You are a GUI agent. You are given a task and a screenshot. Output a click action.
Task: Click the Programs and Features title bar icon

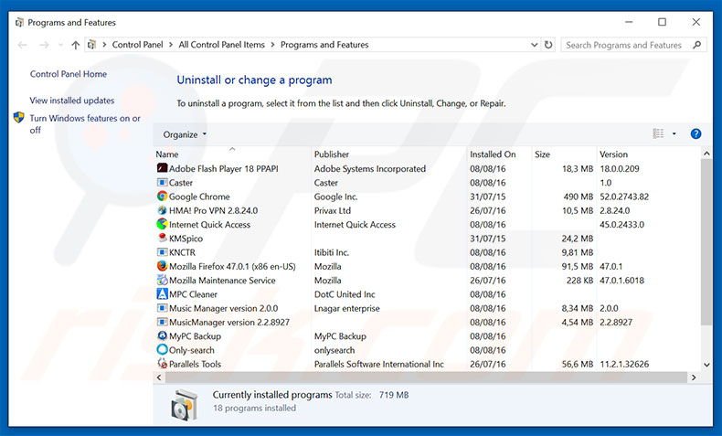point(19,23)
